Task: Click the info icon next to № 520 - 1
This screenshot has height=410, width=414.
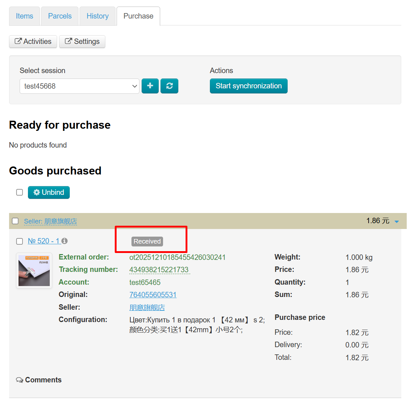Action: [x=65, y=241]
